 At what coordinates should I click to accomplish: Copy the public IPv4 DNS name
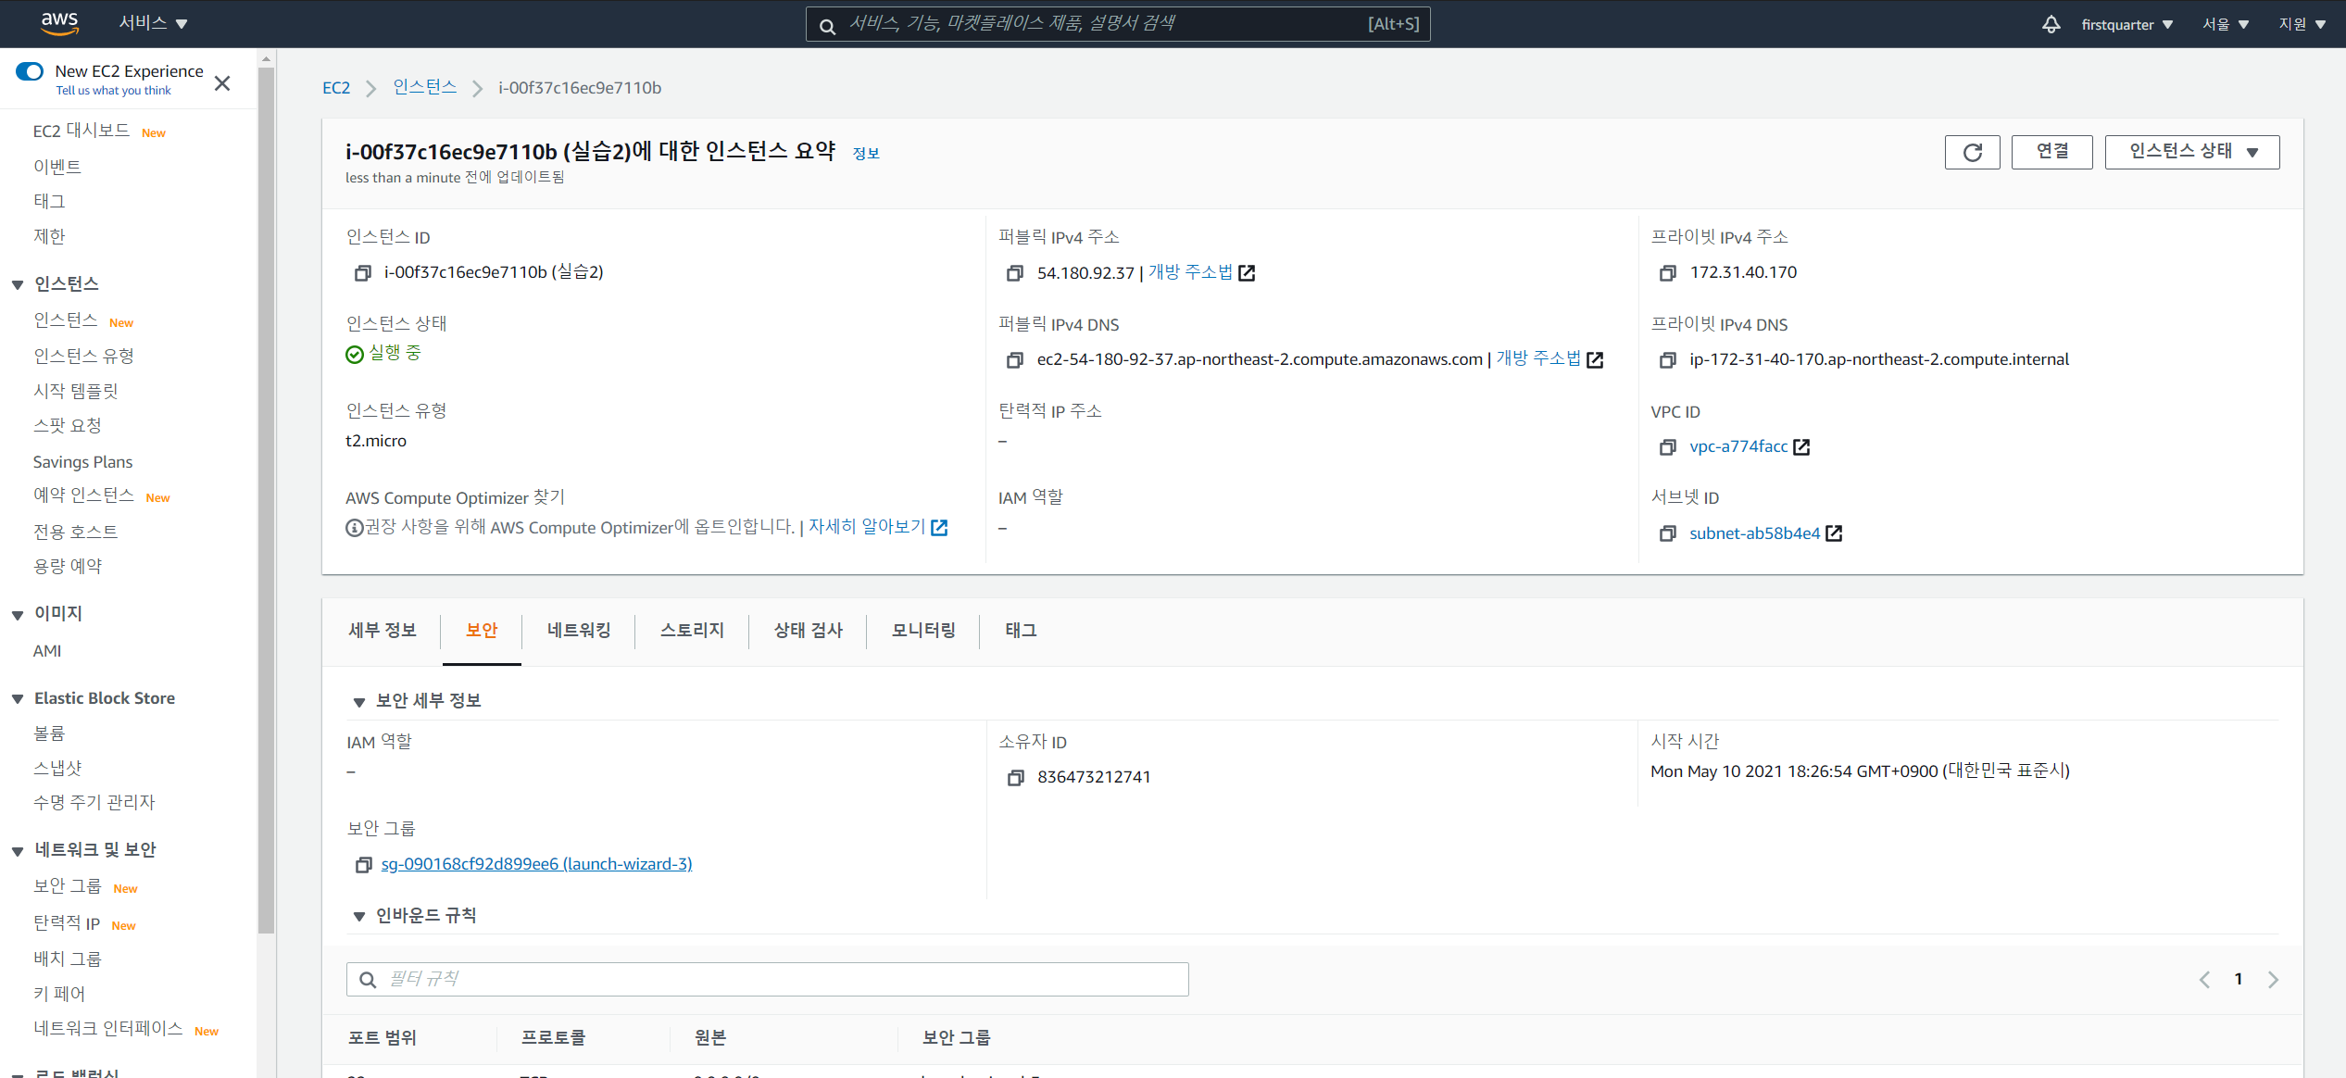click(x=1015, y=359)
